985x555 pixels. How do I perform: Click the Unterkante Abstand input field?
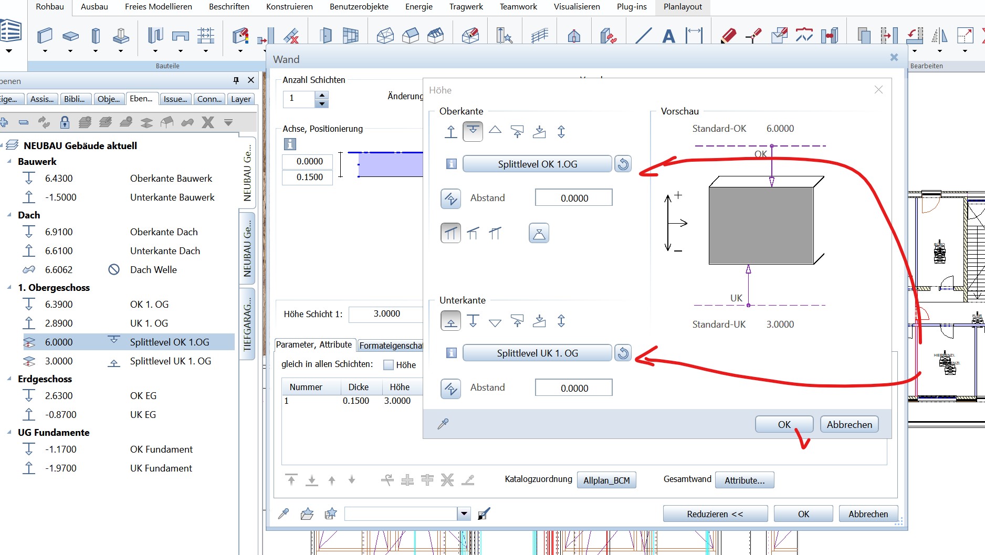pos(573,388)
